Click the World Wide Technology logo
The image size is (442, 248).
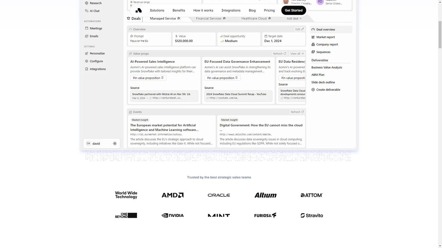pos(126,195)
